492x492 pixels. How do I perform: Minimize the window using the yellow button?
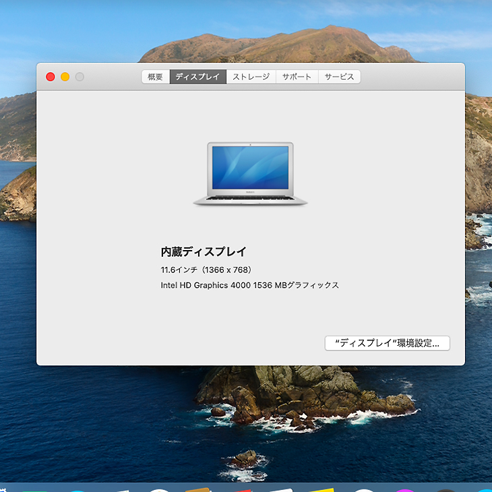[x=65, y=77]
